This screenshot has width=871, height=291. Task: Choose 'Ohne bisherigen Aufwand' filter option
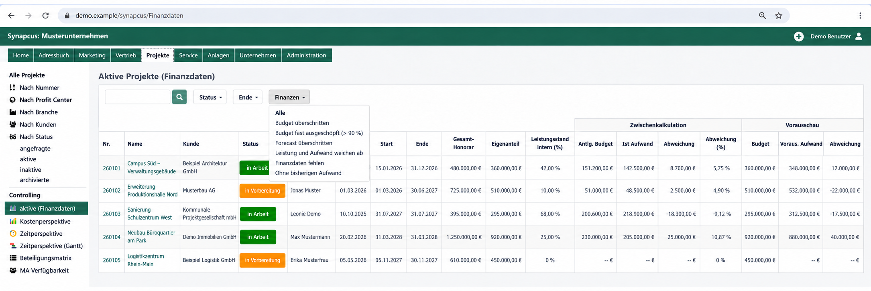point(308,173)
